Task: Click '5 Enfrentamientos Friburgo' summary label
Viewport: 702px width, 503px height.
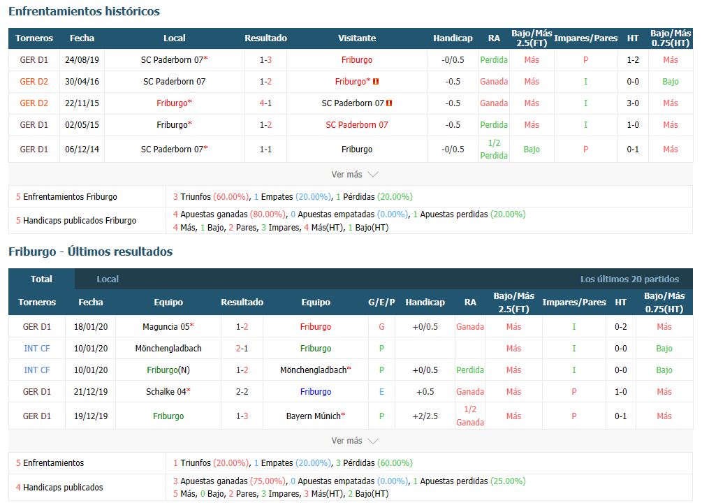Action: tap(67, 197)
